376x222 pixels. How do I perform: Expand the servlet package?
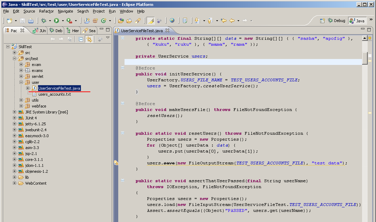coord(21,76)
